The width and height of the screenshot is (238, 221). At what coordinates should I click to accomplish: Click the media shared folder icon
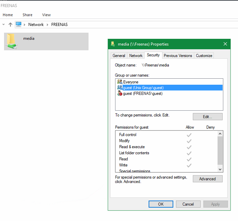click(x=12, y=41)
